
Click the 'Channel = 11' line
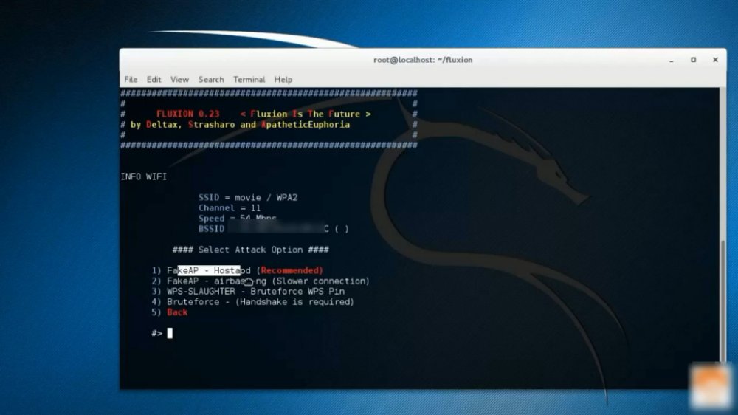[x=230, y=207]
